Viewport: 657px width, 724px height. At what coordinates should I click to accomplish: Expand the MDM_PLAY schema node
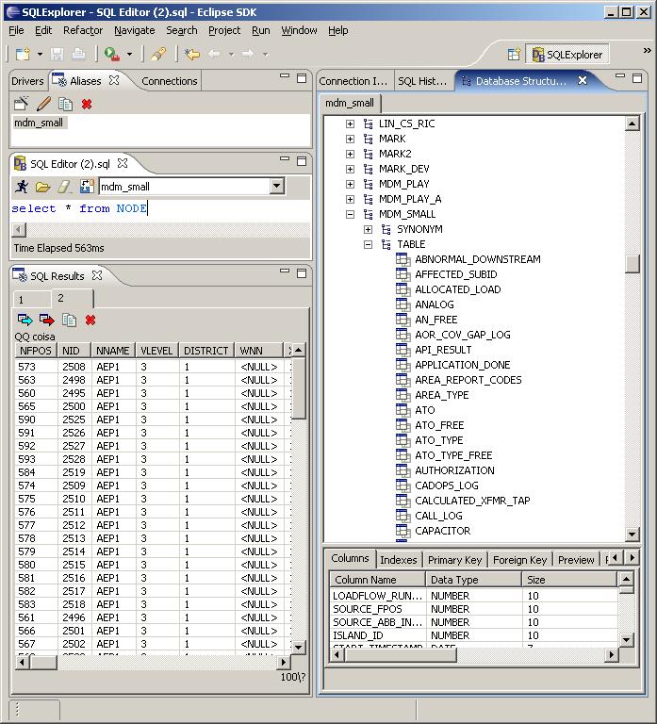351,184
